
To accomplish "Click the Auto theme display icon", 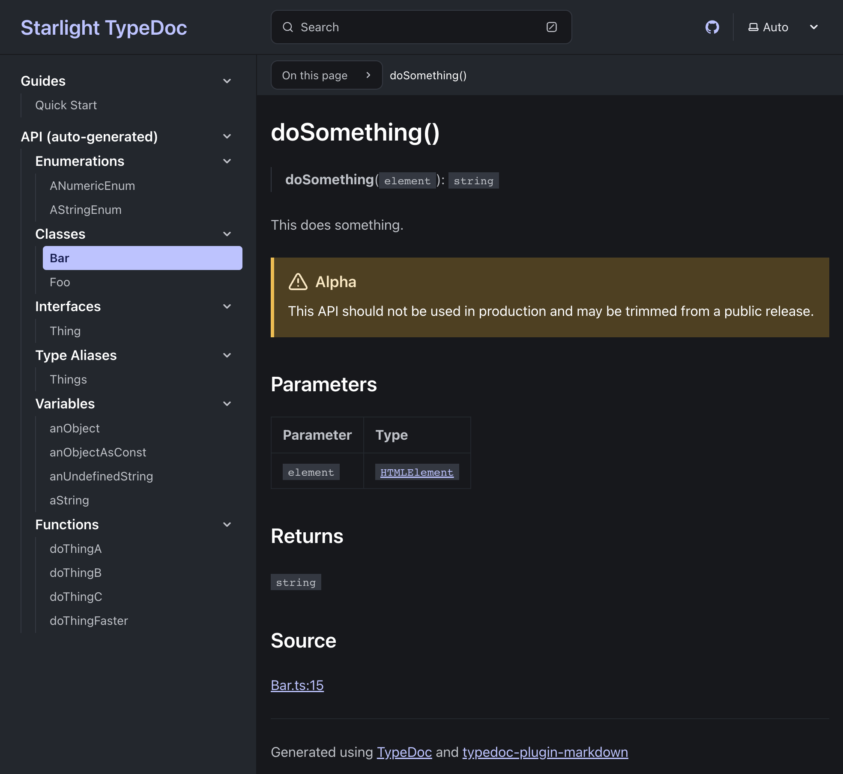I will tap(753, 27).
